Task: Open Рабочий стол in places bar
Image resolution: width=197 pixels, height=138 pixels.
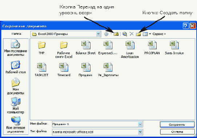Action: [16, 67]
